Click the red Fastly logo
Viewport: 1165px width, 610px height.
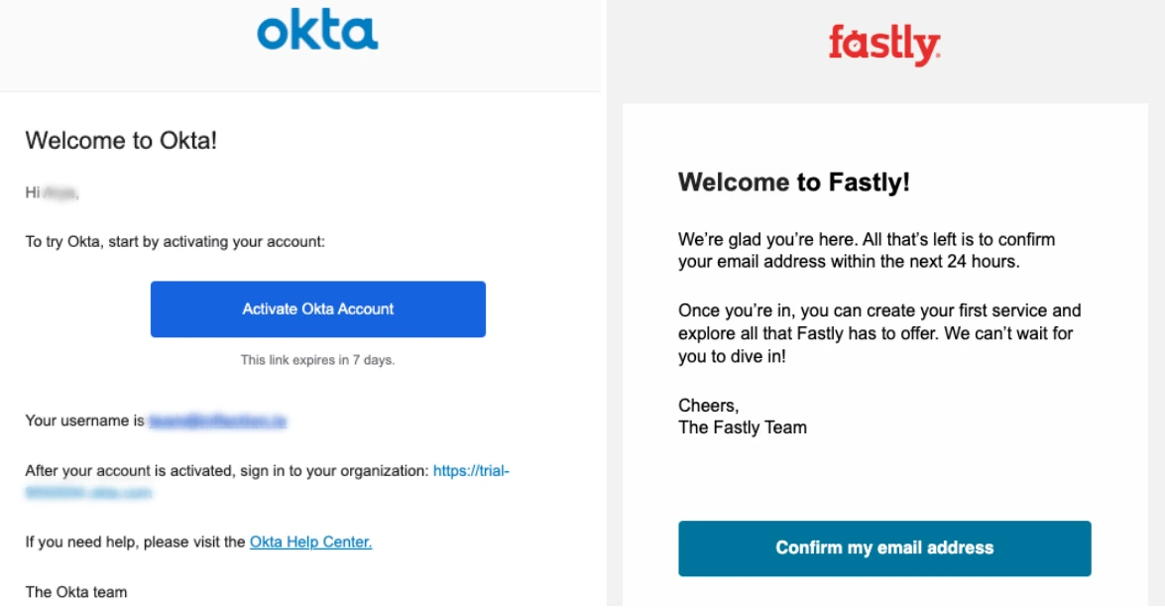tap(883, 46)
